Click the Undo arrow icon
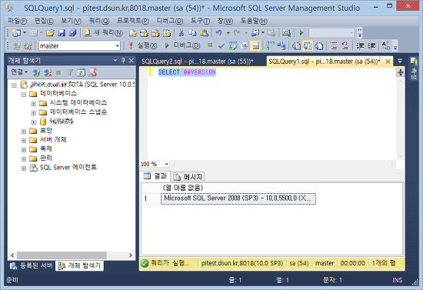Screen dimensions: 423x290 (x=218, y=33)
